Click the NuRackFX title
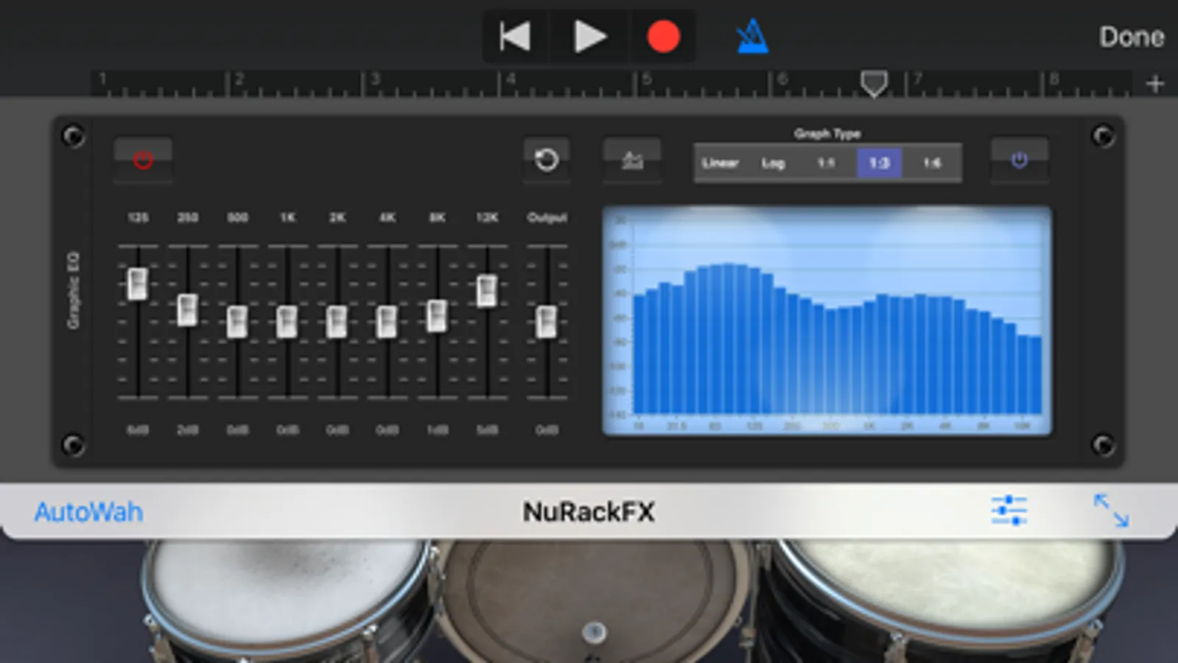 click(589, 511)
